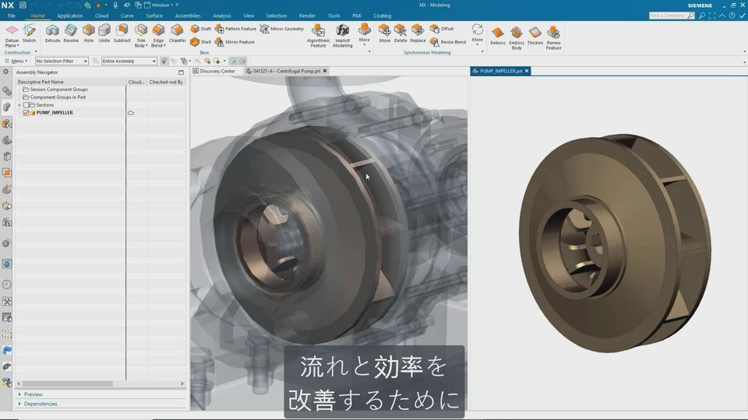
Task: Expand the Dependencies section
Action: [x=40, y=404]
